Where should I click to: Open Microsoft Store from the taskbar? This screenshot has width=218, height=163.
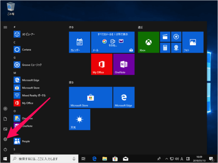coord(115,159)
